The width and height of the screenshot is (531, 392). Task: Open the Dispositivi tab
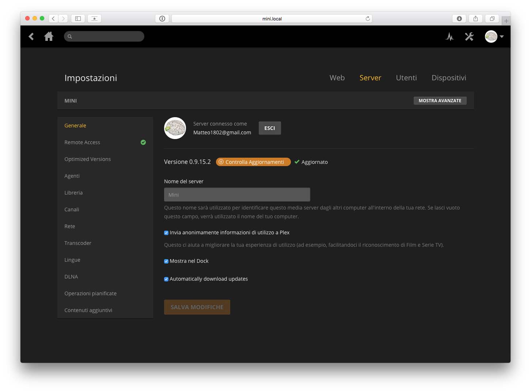449,78
